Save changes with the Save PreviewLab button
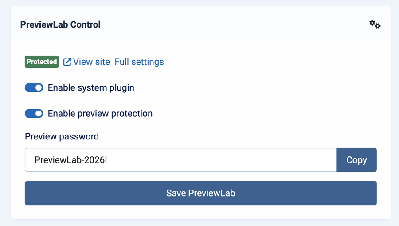399x226 pixels. click(x=200, y=193)
